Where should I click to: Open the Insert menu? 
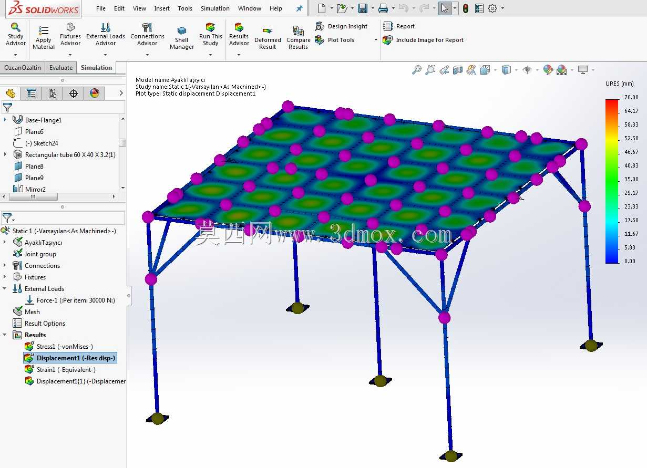162,8
